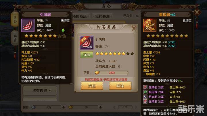Click the 月光石 gem icon

145,97
